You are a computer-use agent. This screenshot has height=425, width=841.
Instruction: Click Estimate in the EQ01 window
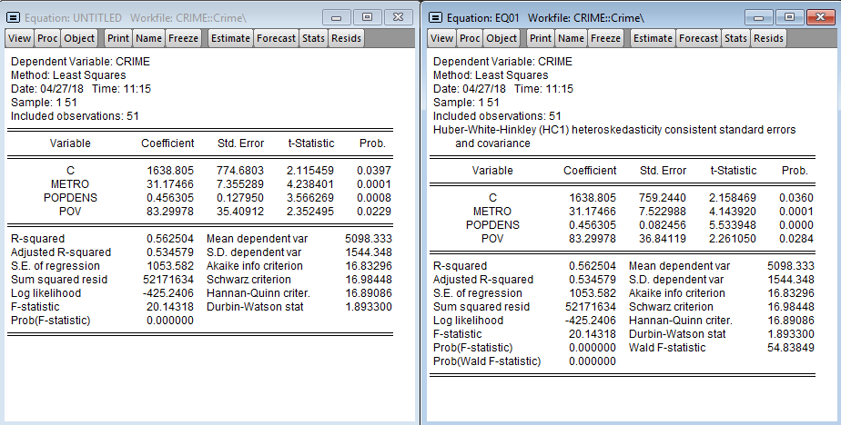tap(654, 38)
